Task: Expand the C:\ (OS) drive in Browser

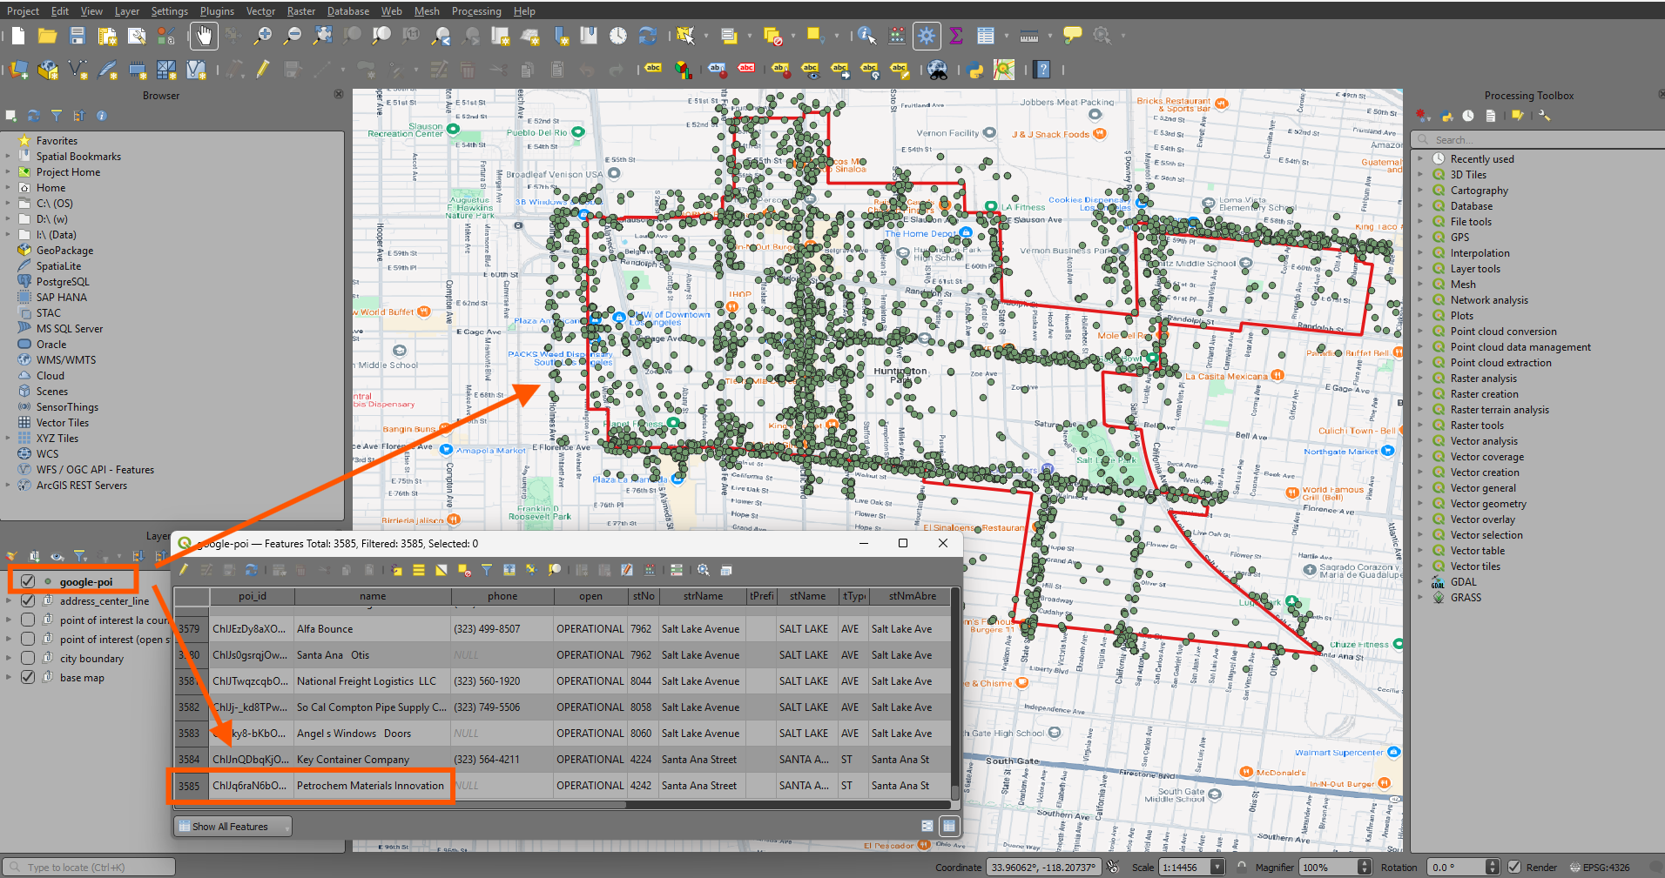Action: click(8, 204)
